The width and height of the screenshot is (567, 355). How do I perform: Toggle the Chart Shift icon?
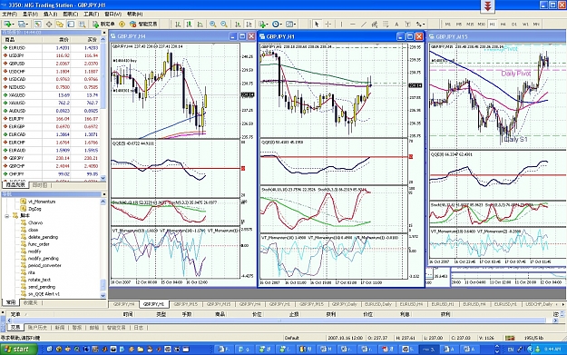[x=249, y=24]
